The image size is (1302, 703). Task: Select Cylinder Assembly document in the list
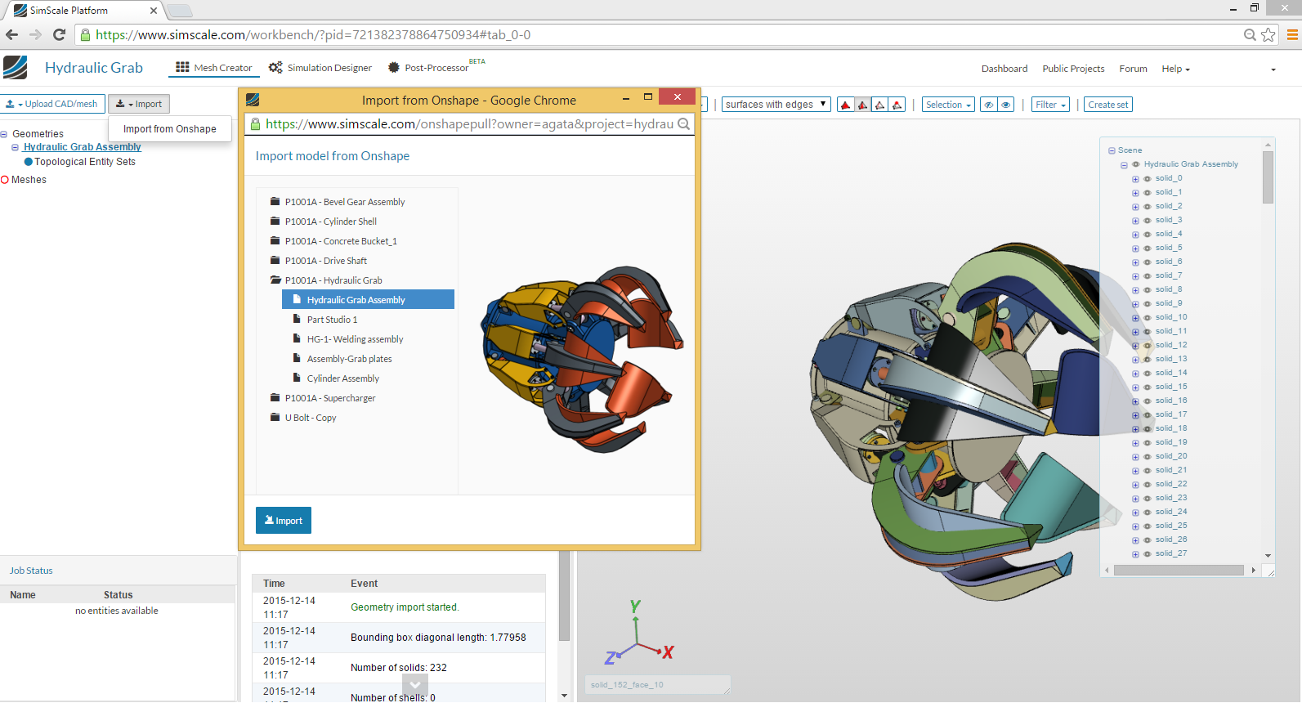(x=342, y=378)
